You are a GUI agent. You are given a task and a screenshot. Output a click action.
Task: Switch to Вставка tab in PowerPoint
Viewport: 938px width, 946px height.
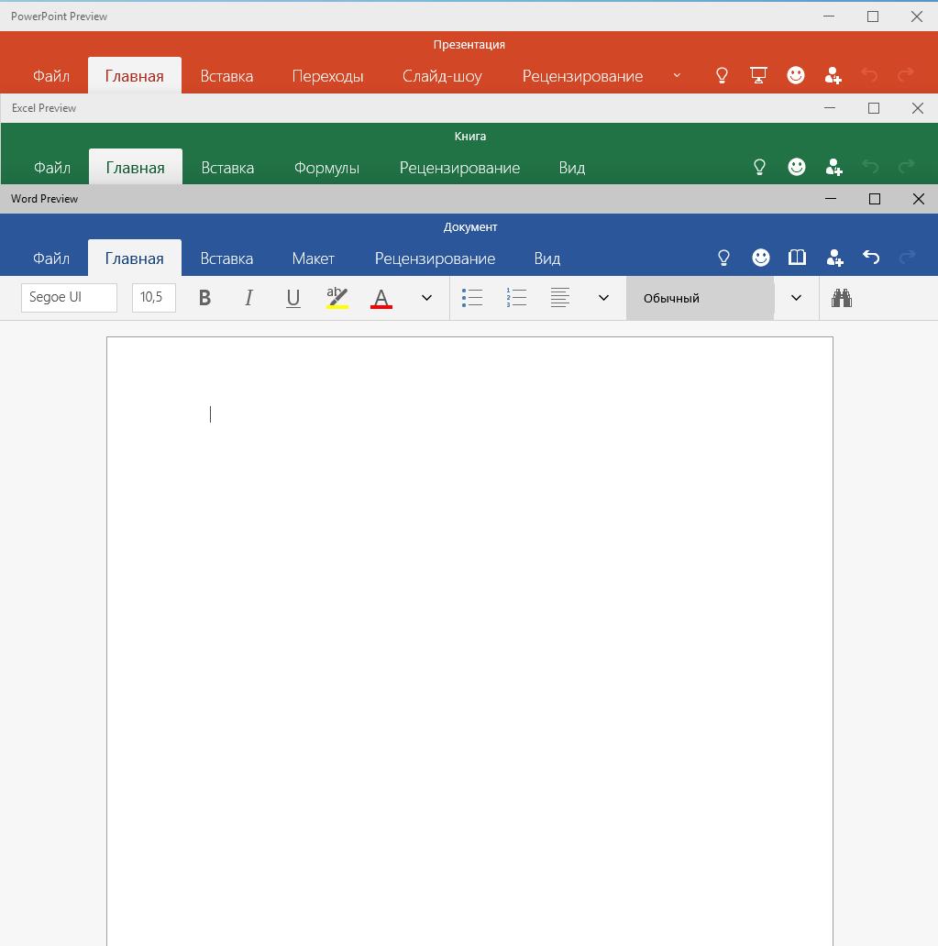226,76
